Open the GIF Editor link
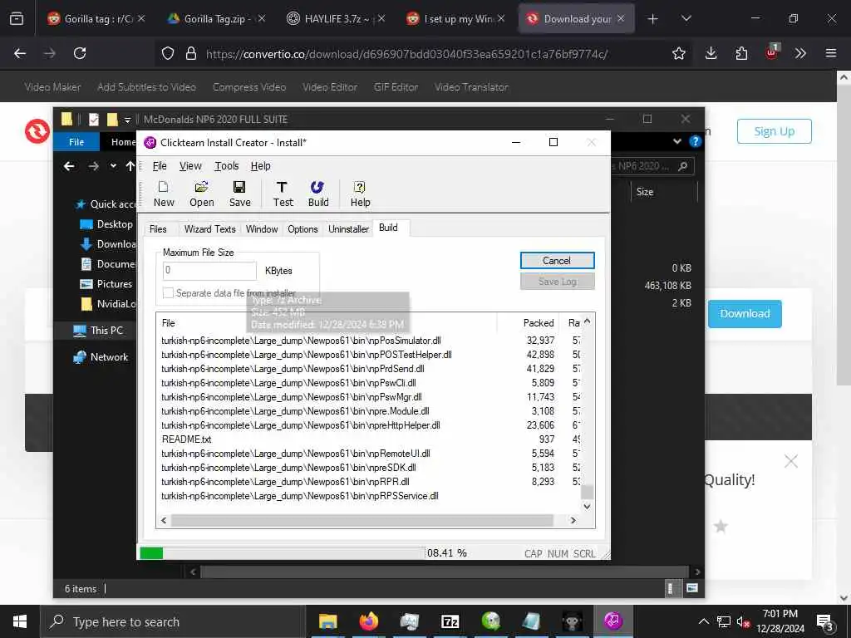851x638 pixels. (396, 86)
